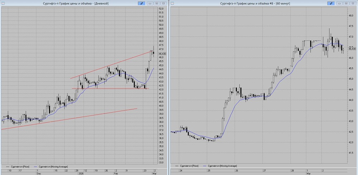This screenshot has width=358, height=175.
Task: Minimize the Дневной chart window
Action: click(x=150, y=3)
